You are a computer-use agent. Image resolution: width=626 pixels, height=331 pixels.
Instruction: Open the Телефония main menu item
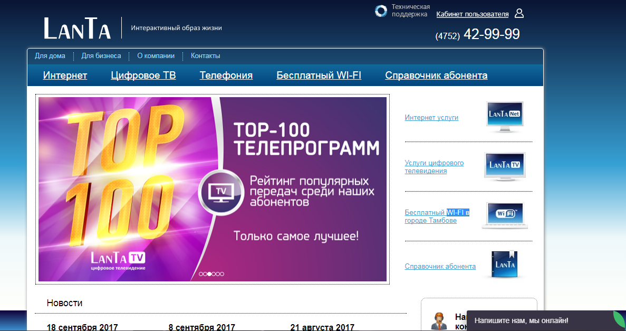(x=226, y=75)
